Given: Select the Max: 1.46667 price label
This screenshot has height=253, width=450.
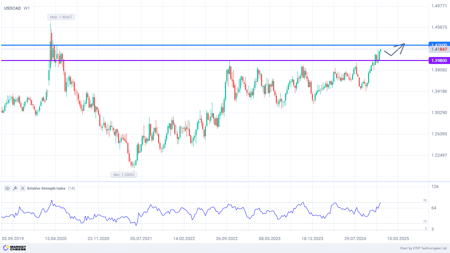Looking at the screenshot, I should (x=61, y=17).
